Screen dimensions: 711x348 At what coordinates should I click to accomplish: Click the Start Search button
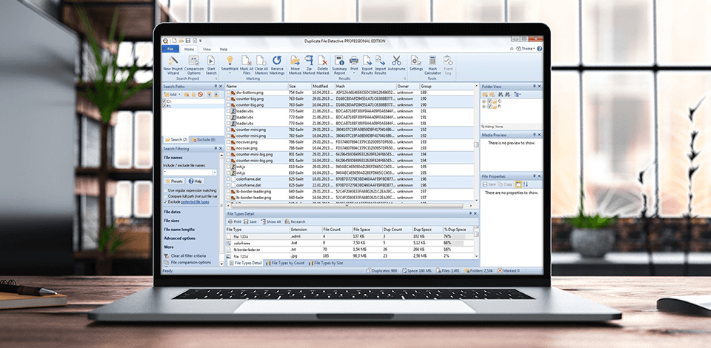point(211,65)
